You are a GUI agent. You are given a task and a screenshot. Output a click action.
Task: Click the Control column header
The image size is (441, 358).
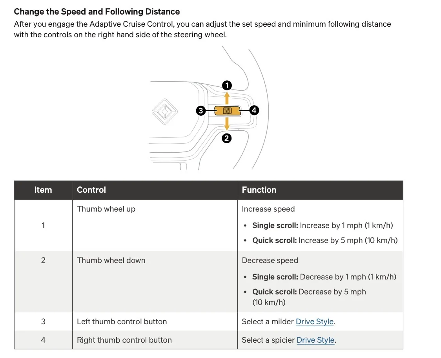(x=155, y=190)
